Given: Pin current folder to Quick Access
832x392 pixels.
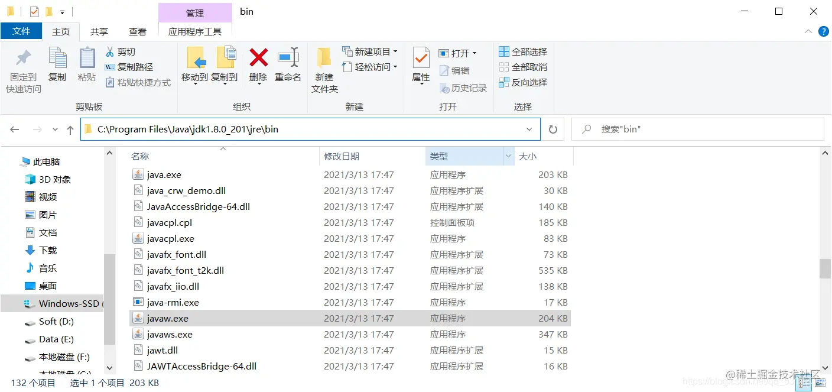Looking at the screenshot, I should [22, 66].
